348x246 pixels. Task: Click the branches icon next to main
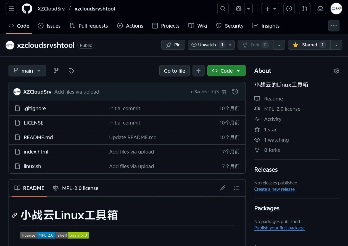(x=56, y=71)
